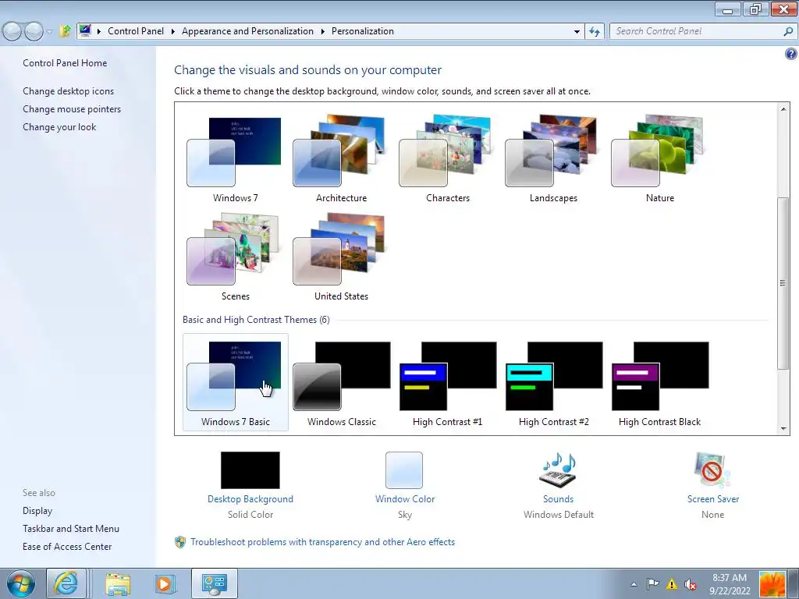Troubleshoot problems with transparency and Aero effects
The height and width of the screenshot is (599, 799).
tap(322, 542)
